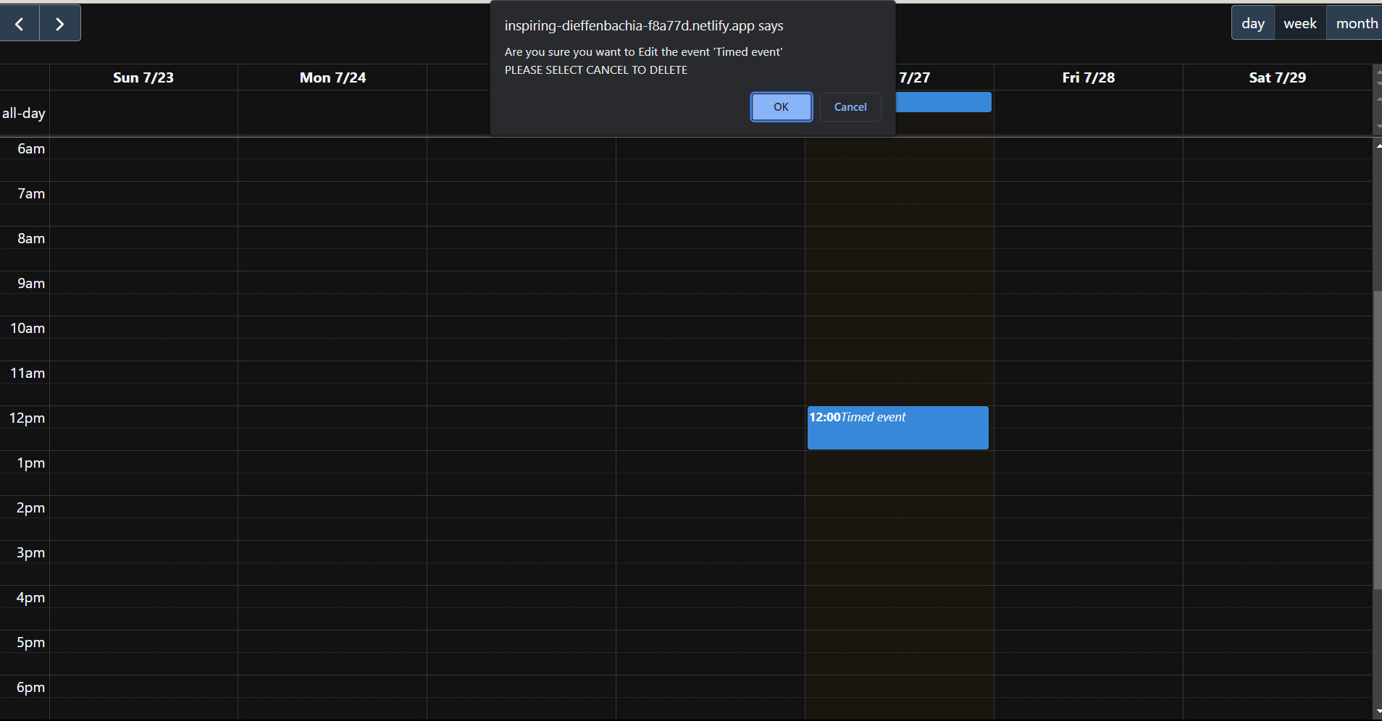
Task: Switch the calendar to month view
Action: click(x=1354, y=22)
